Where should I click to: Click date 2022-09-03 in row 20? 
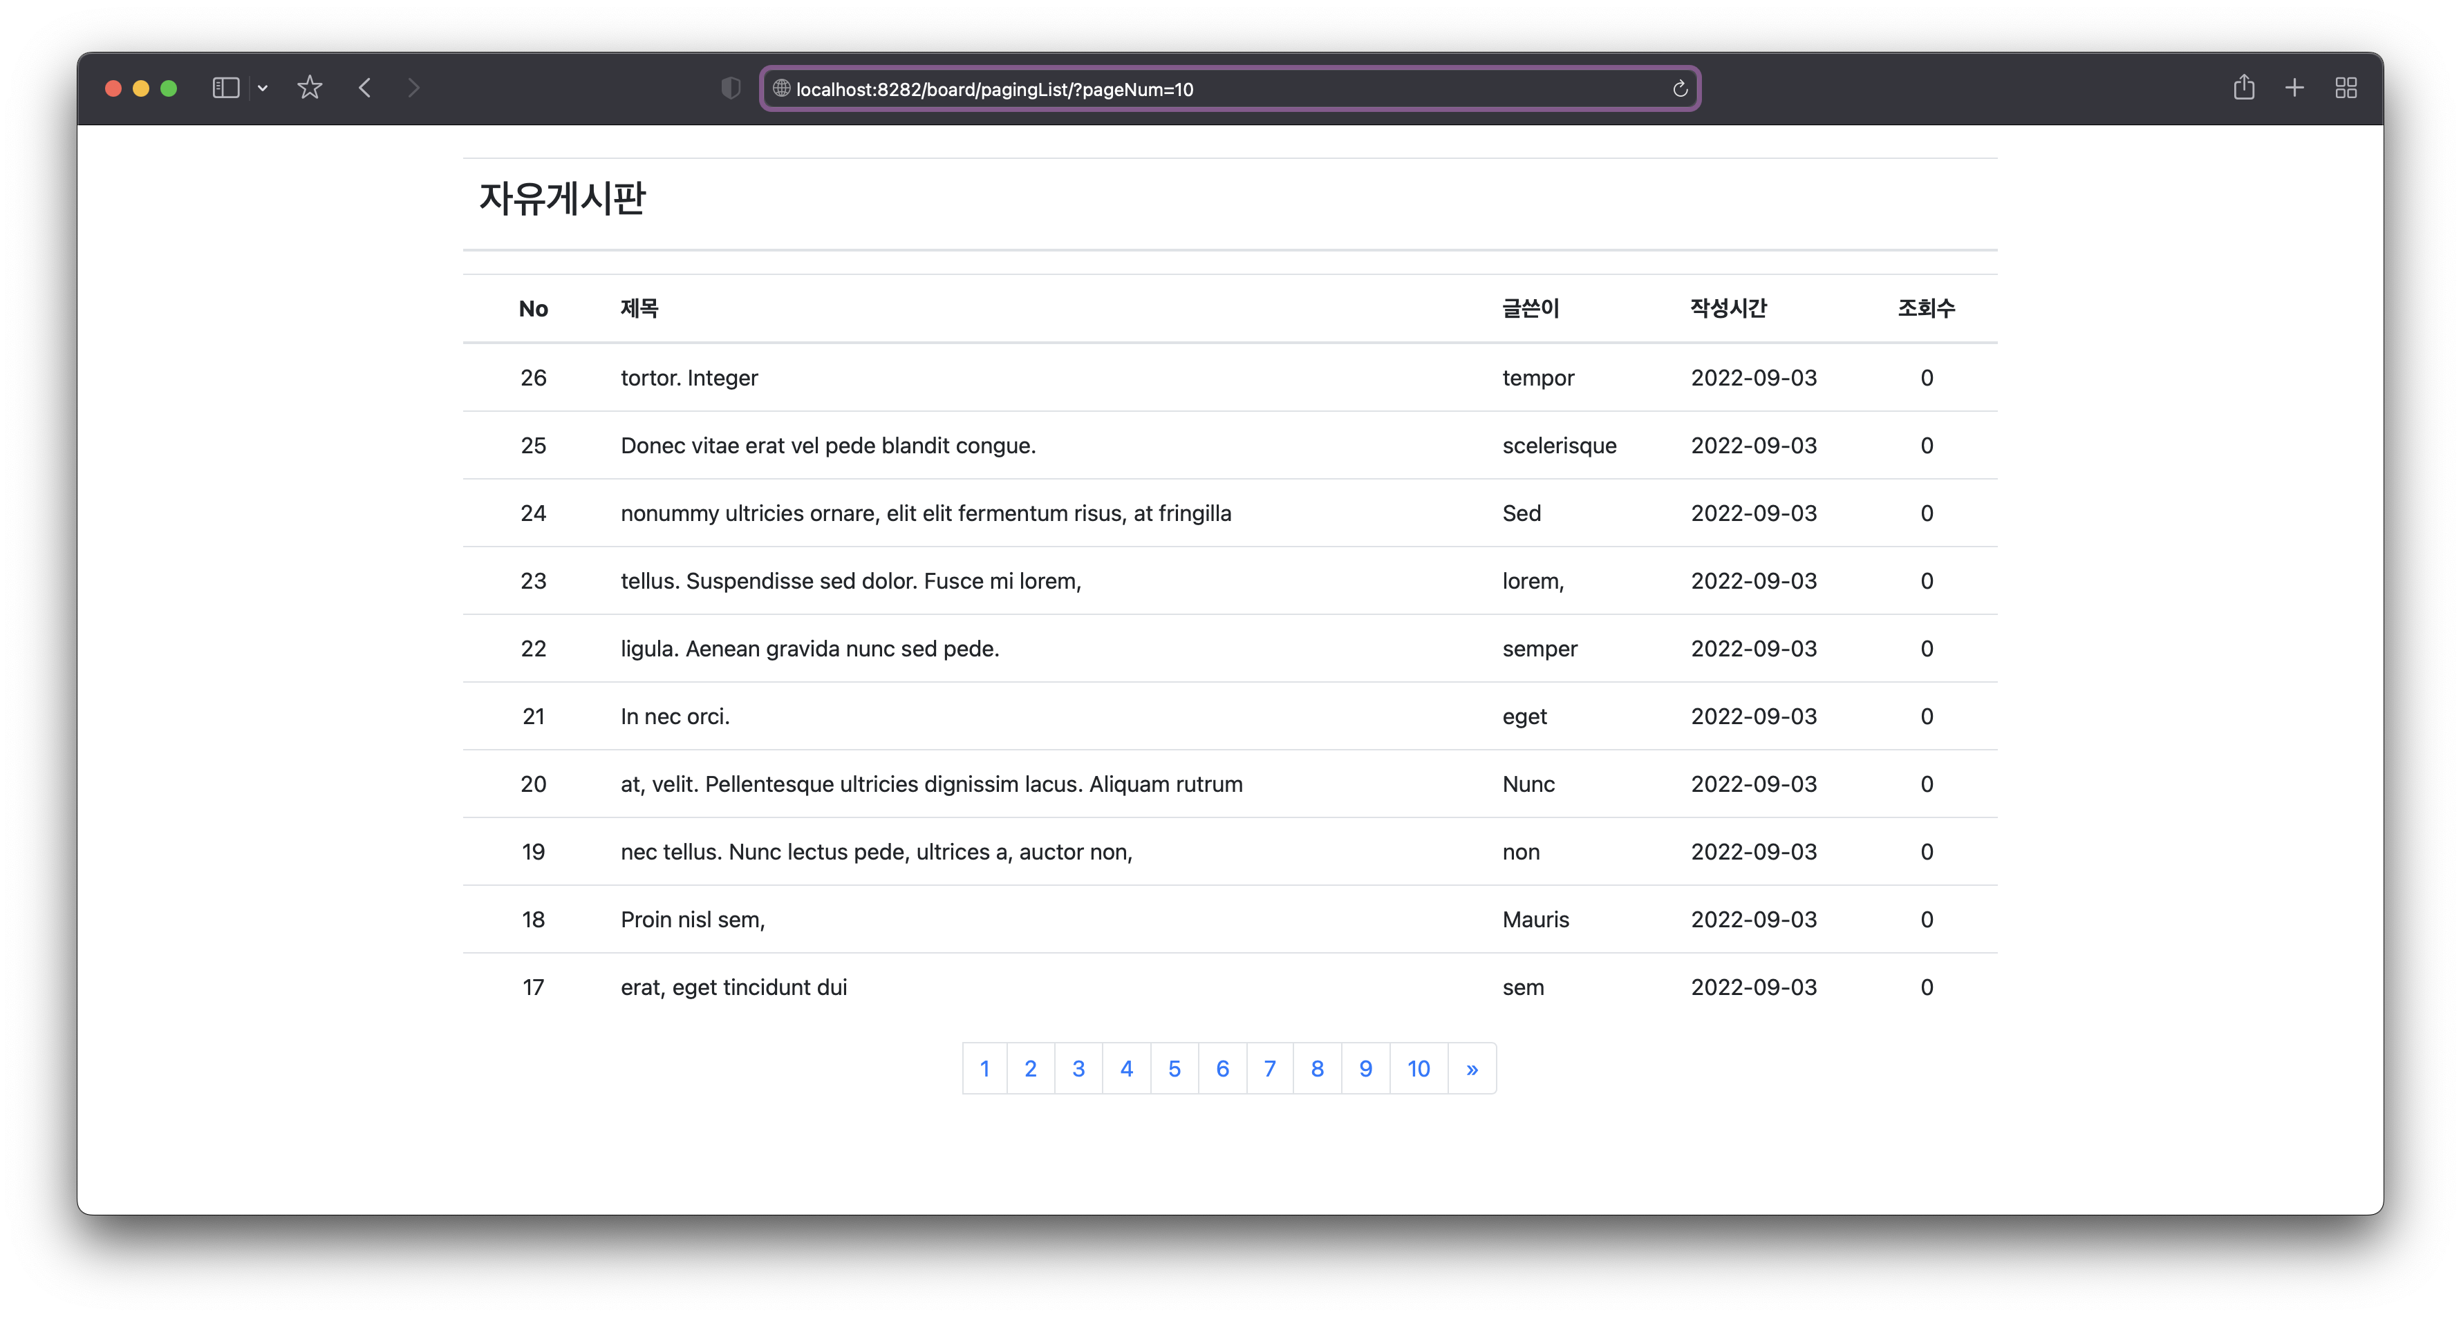point(1754,784)
